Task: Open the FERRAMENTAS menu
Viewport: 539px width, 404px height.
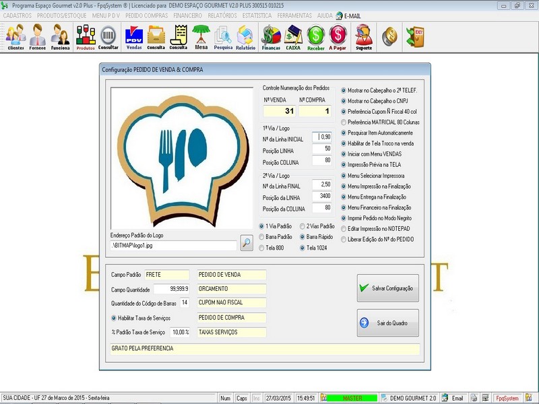Action: [294, 15]
